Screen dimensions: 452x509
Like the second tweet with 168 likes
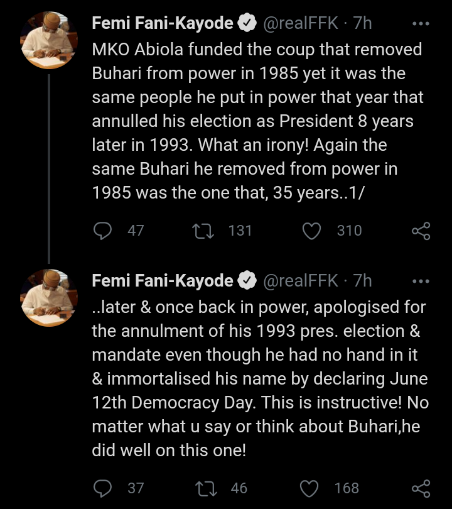tap(312, 488)
